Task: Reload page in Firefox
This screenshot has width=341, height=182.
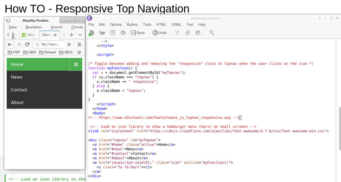Action: 27,45
